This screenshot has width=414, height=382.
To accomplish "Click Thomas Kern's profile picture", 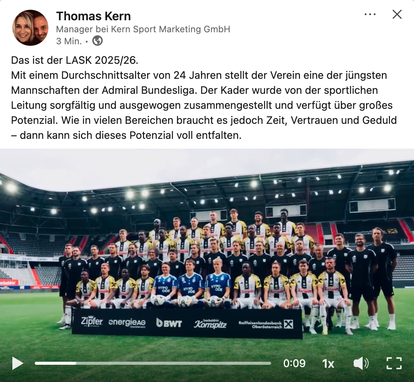I will [x=30, y=28].
